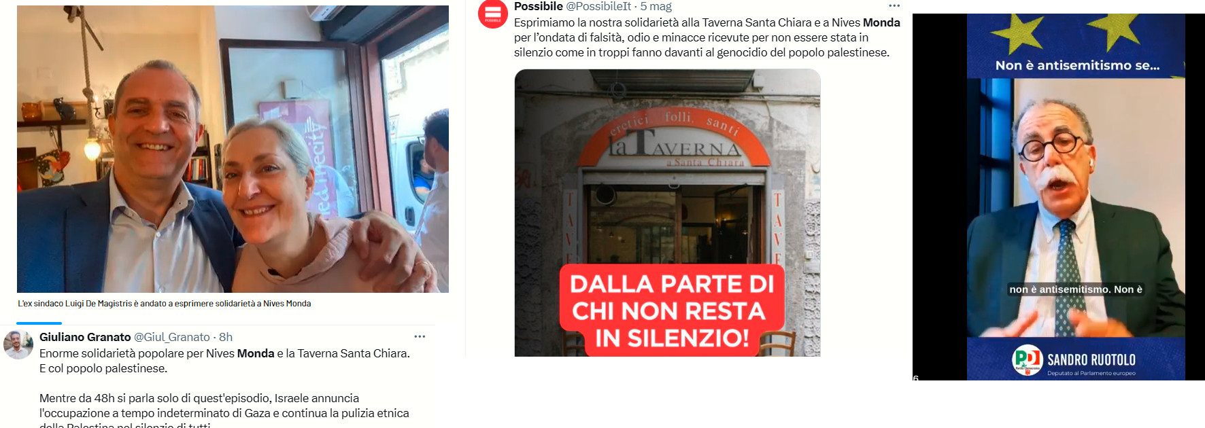Click the 'Non è antisemitismo se...' video title

pos(1077,65)
